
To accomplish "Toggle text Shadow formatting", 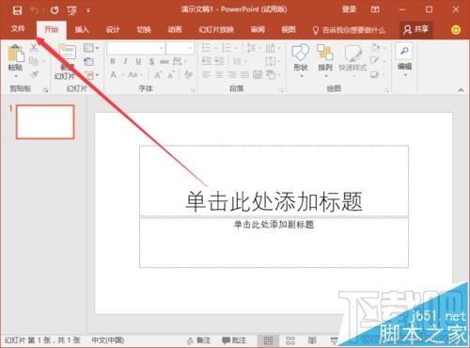I will click(151, 61).
